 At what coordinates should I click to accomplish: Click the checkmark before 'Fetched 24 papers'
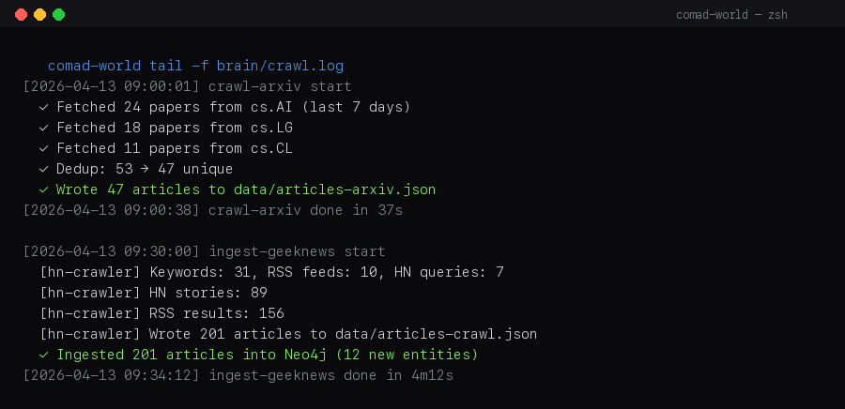(43, 107)
